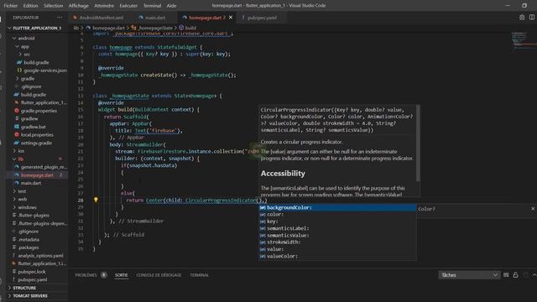Open analysis_options.yaml file
The image size is (537, 302).
[40, 255]
